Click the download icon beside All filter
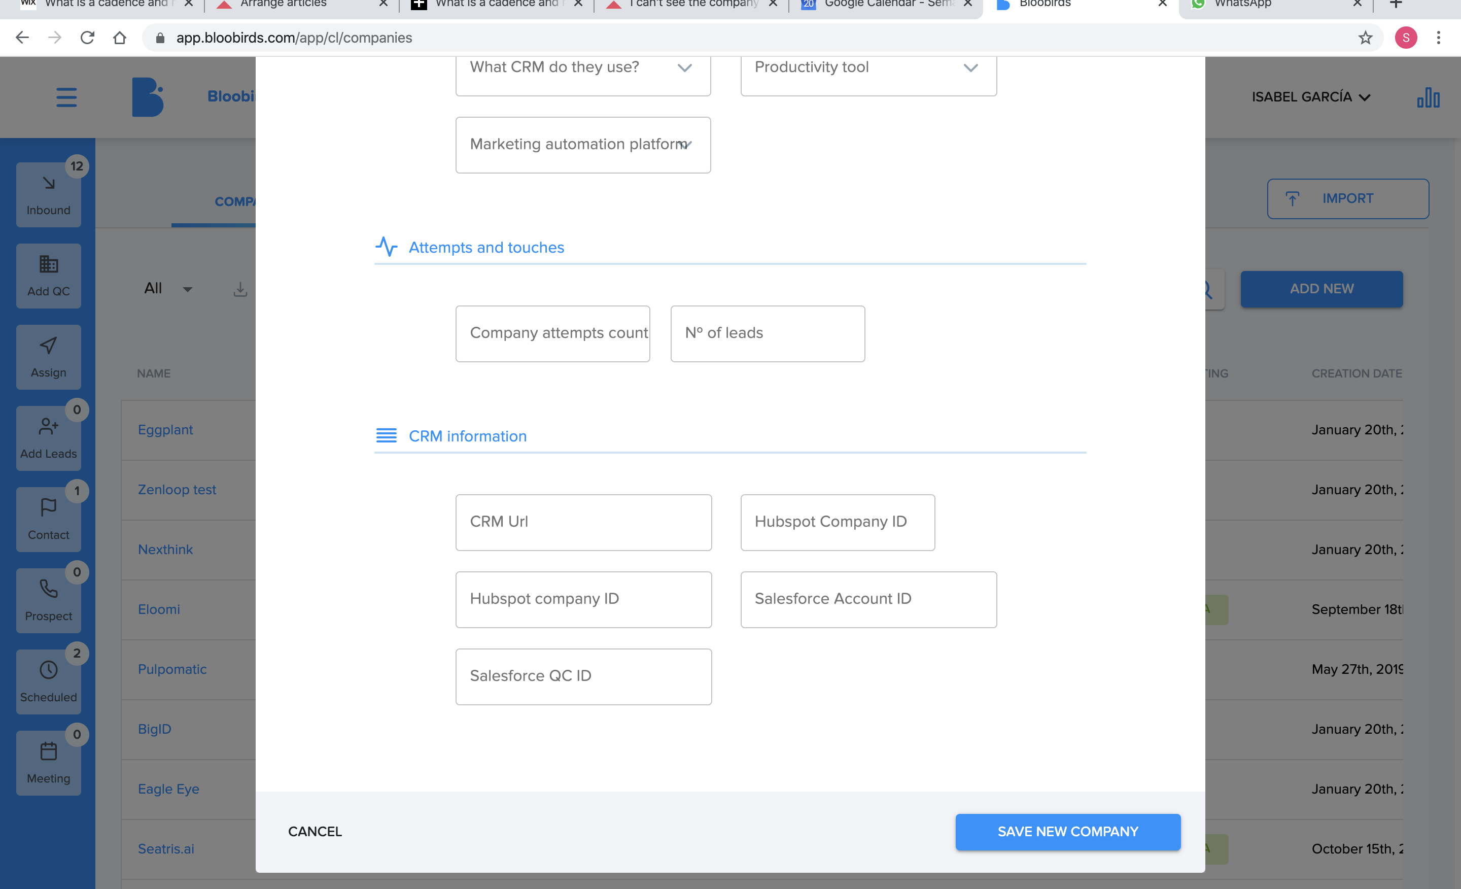 240,289
